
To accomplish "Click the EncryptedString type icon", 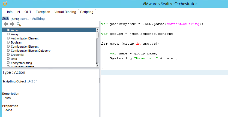I will tap(8, 63).
